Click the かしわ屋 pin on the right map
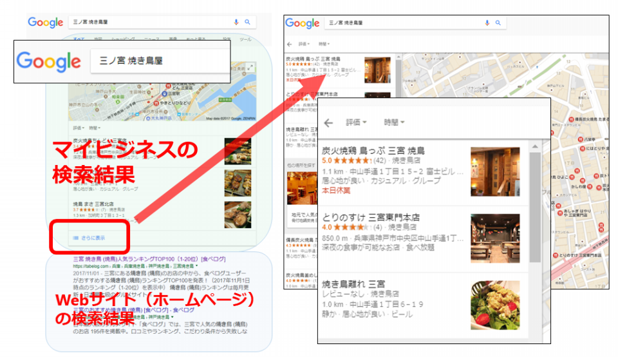 click(590, 187)
